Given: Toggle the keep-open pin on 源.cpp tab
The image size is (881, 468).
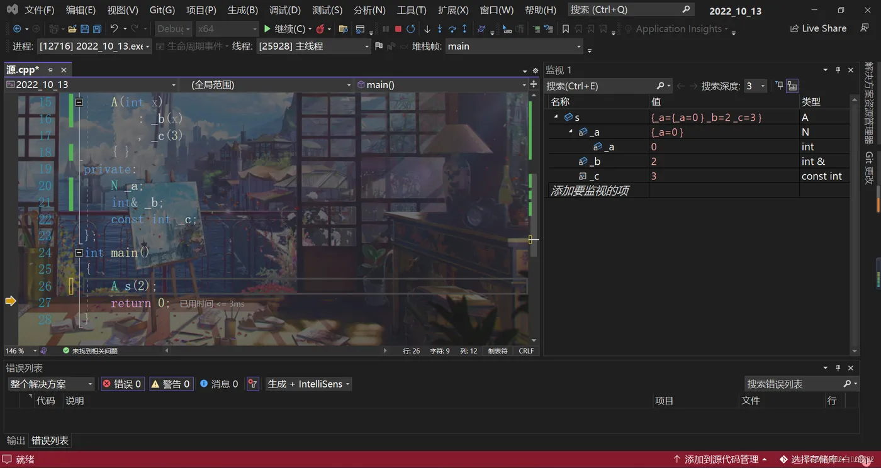Looking at the screenshot, I should [x=50, y=70].
